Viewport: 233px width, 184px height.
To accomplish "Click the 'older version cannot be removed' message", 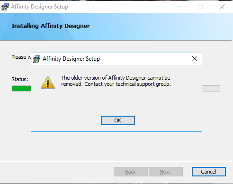I will tap(116, 81).
